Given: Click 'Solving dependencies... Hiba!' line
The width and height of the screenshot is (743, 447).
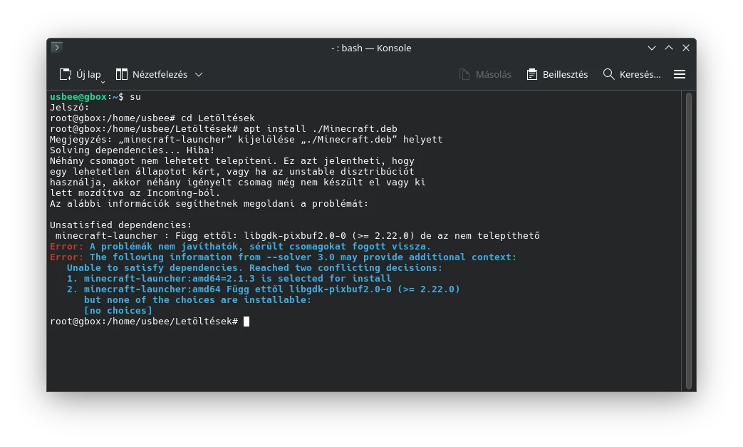Looking at the screenshot, I should tap(133, 150).
